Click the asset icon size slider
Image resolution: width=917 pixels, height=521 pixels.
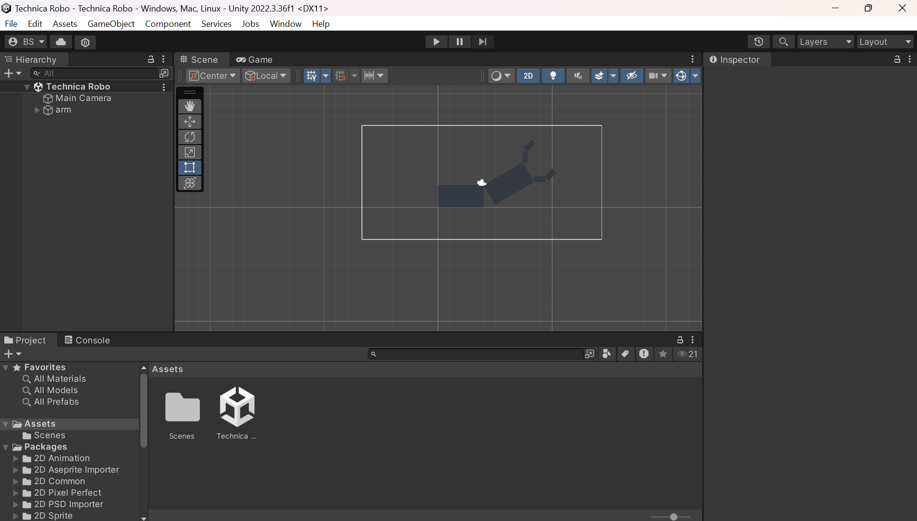point(671,517)
